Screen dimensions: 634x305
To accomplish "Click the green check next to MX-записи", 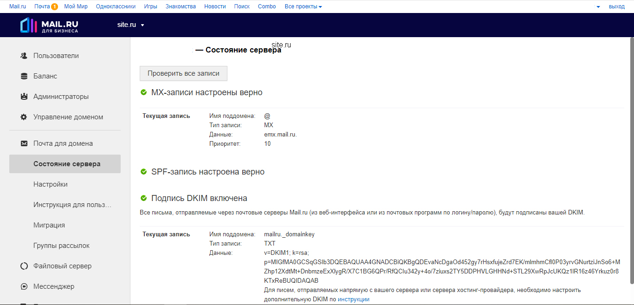I will [143, 92].
